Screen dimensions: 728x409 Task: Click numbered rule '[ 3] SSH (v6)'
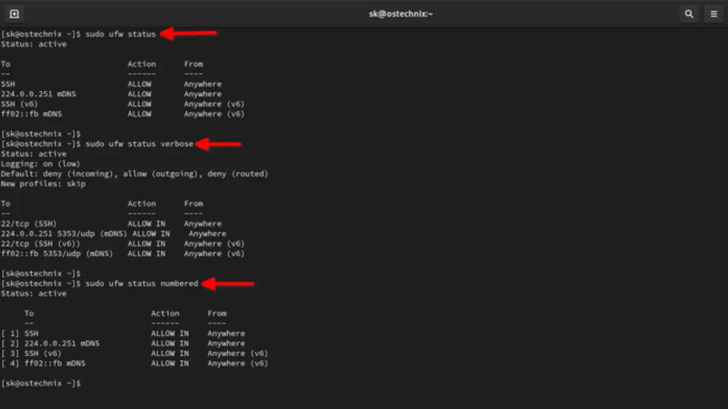134,353
